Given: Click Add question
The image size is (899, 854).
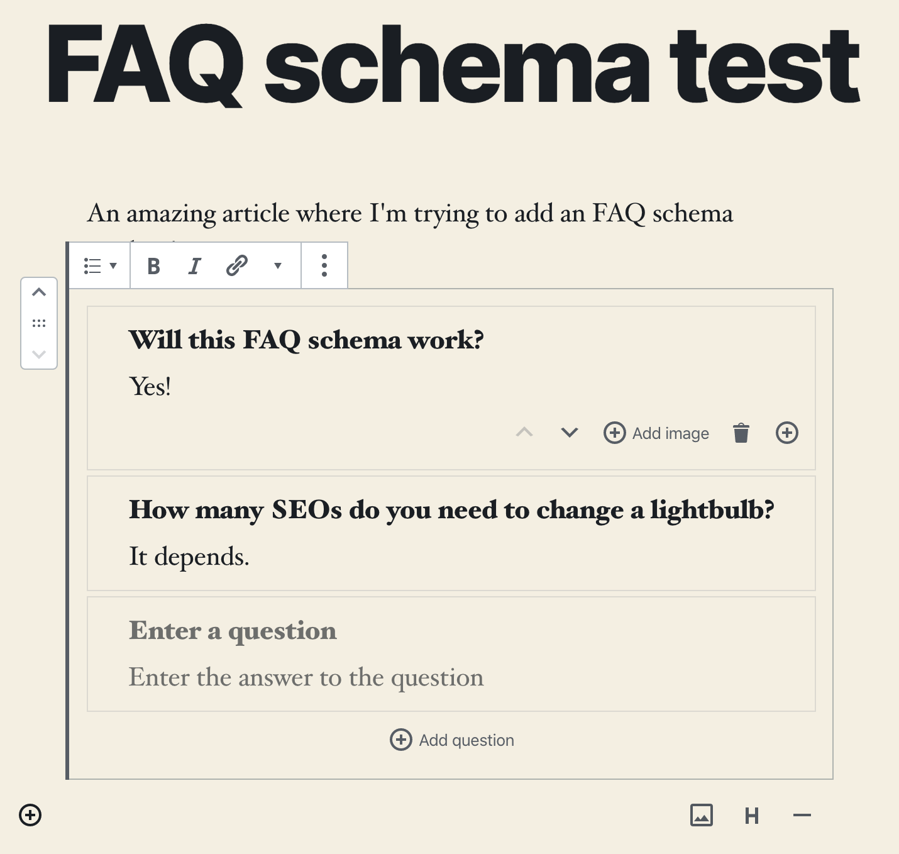Looking at the screenshot, I should coord(451,740).
